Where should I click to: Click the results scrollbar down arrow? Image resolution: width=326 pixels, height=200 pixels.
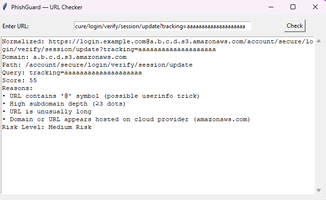coord(319,190)
